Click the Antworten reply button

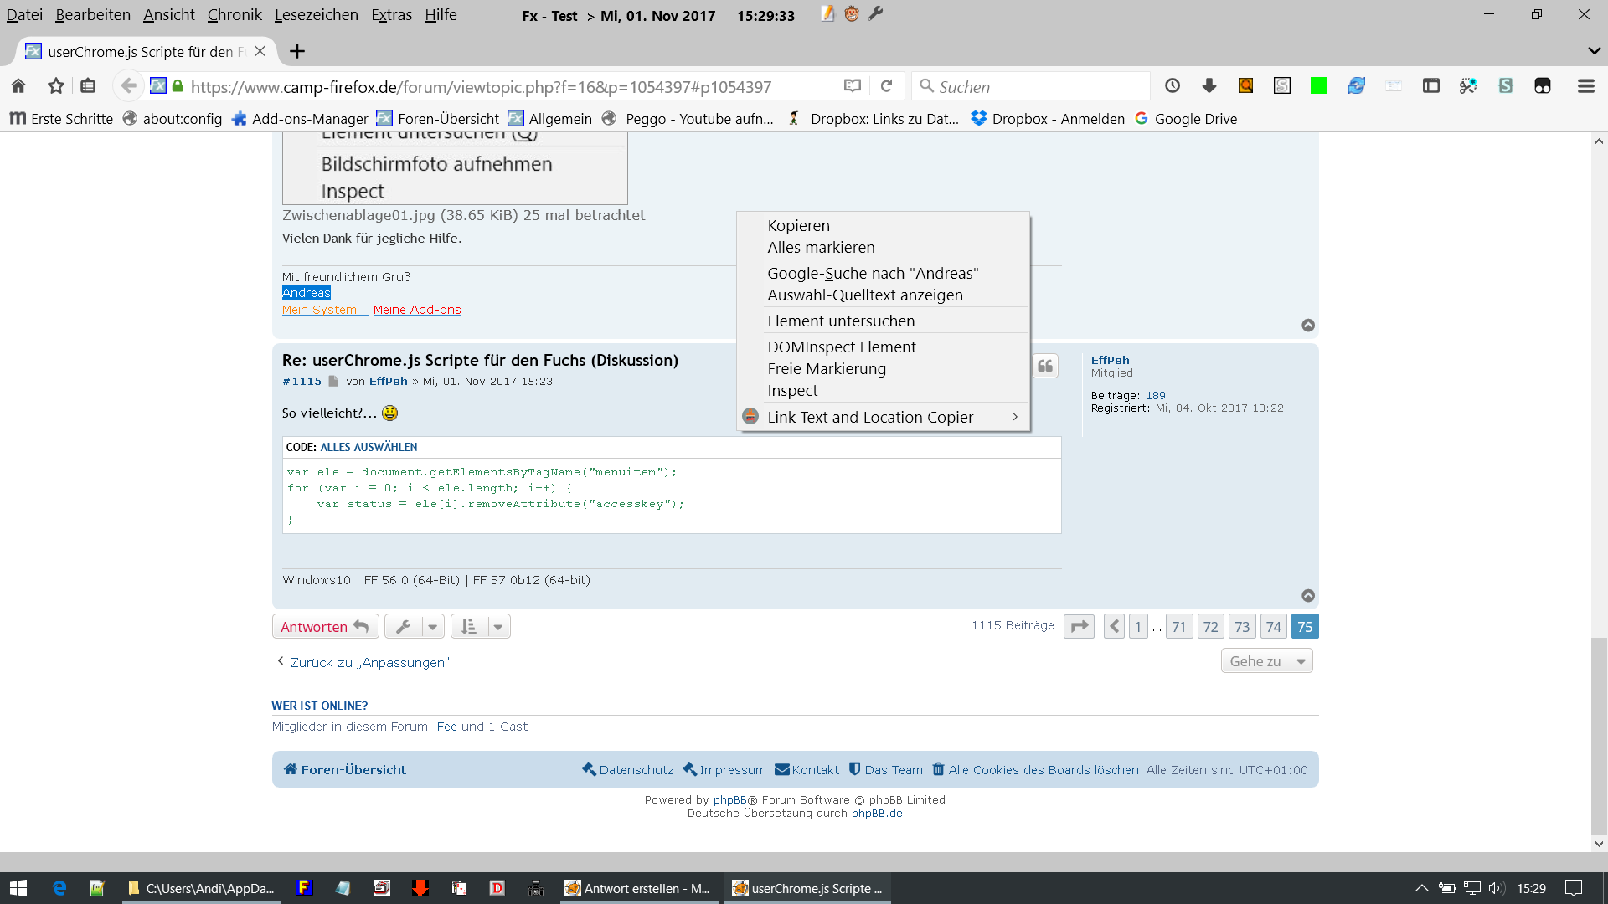click(325, 627)
